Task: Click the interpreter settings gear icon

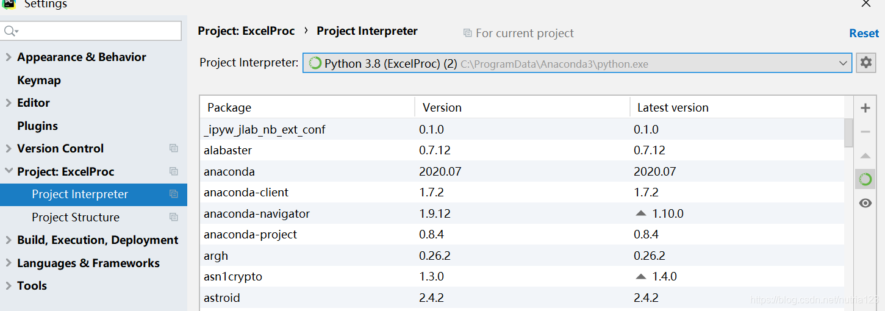Action: (x=866, y=63)
